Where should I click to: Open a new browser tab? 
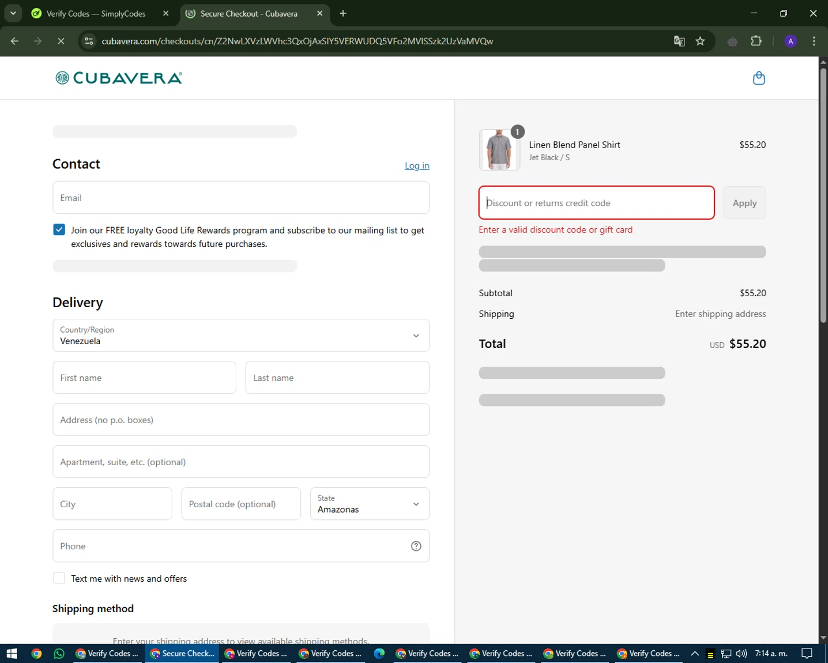(343, 13)
